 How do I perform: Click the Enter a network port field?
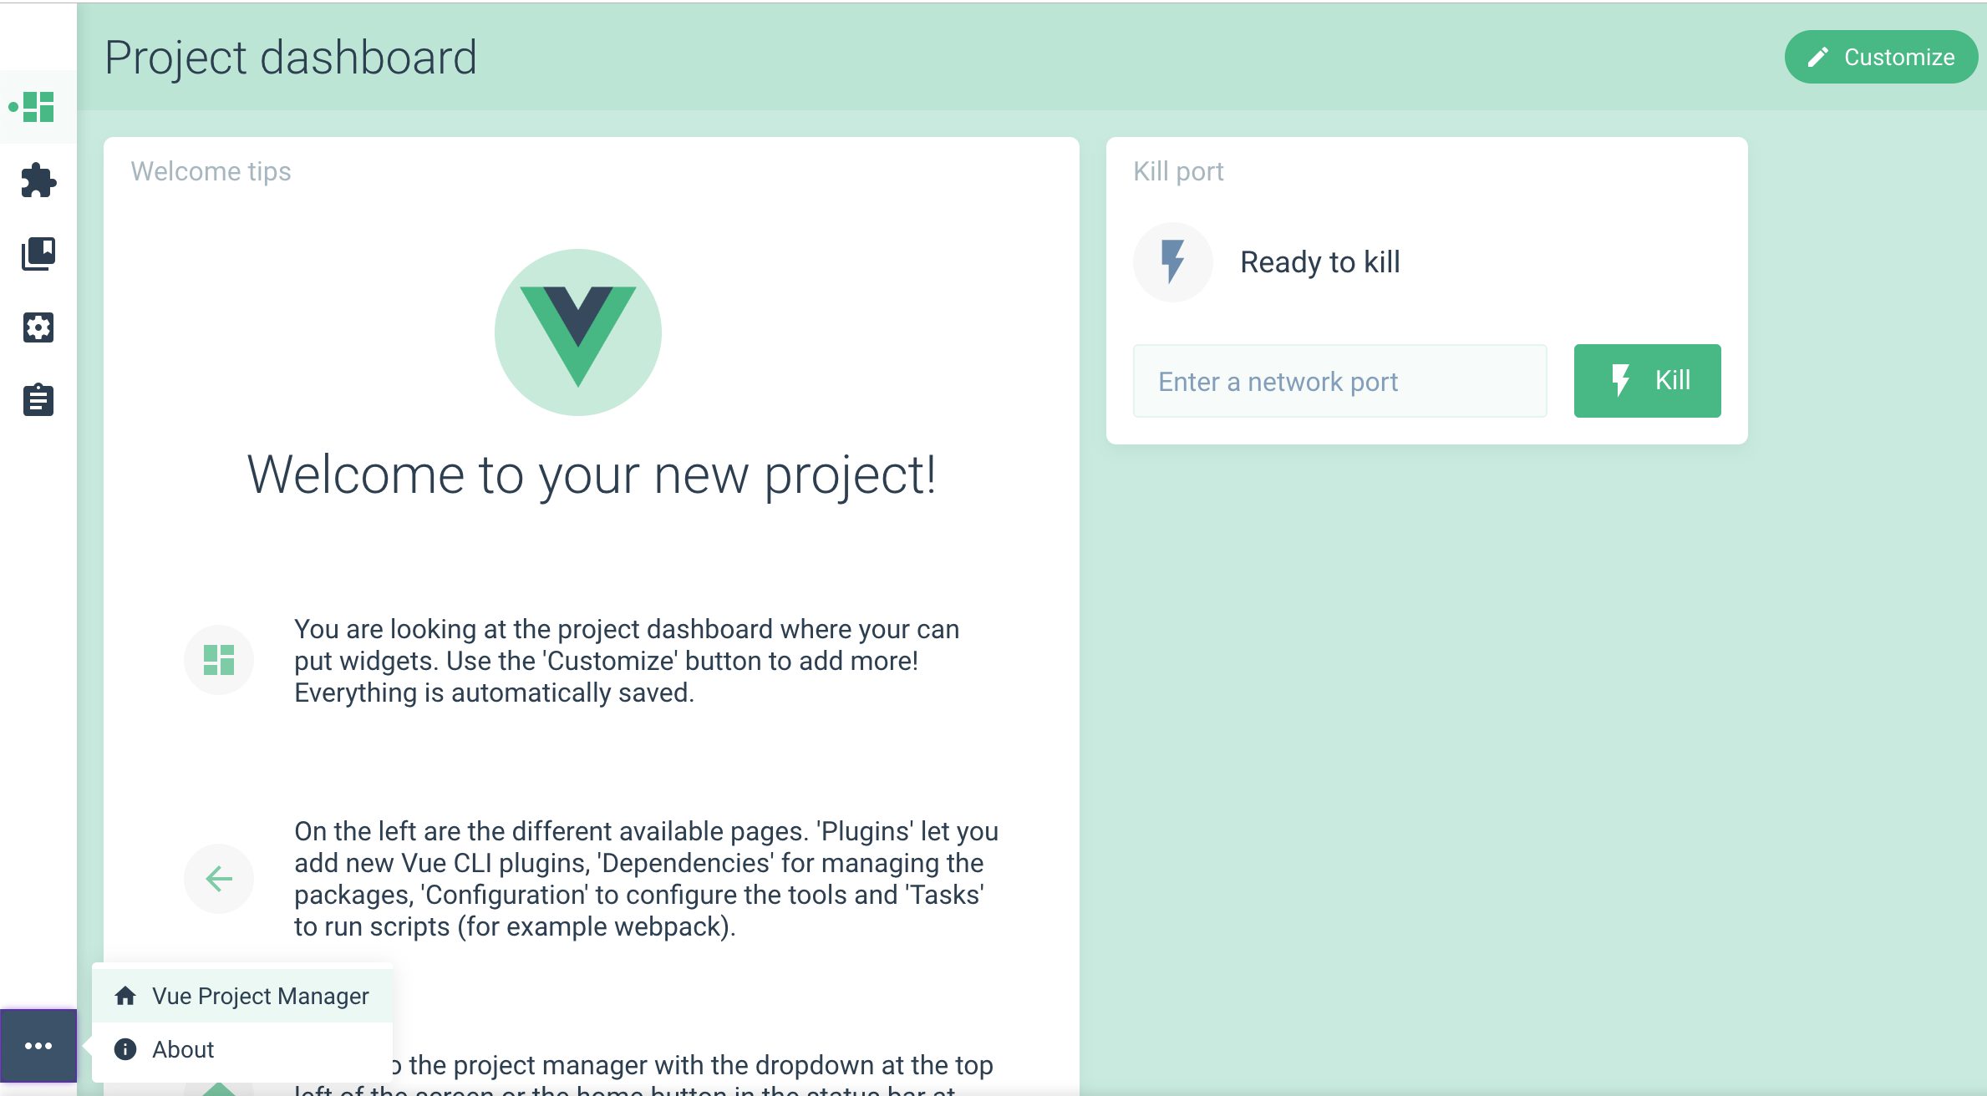(x=1340, y=381)
